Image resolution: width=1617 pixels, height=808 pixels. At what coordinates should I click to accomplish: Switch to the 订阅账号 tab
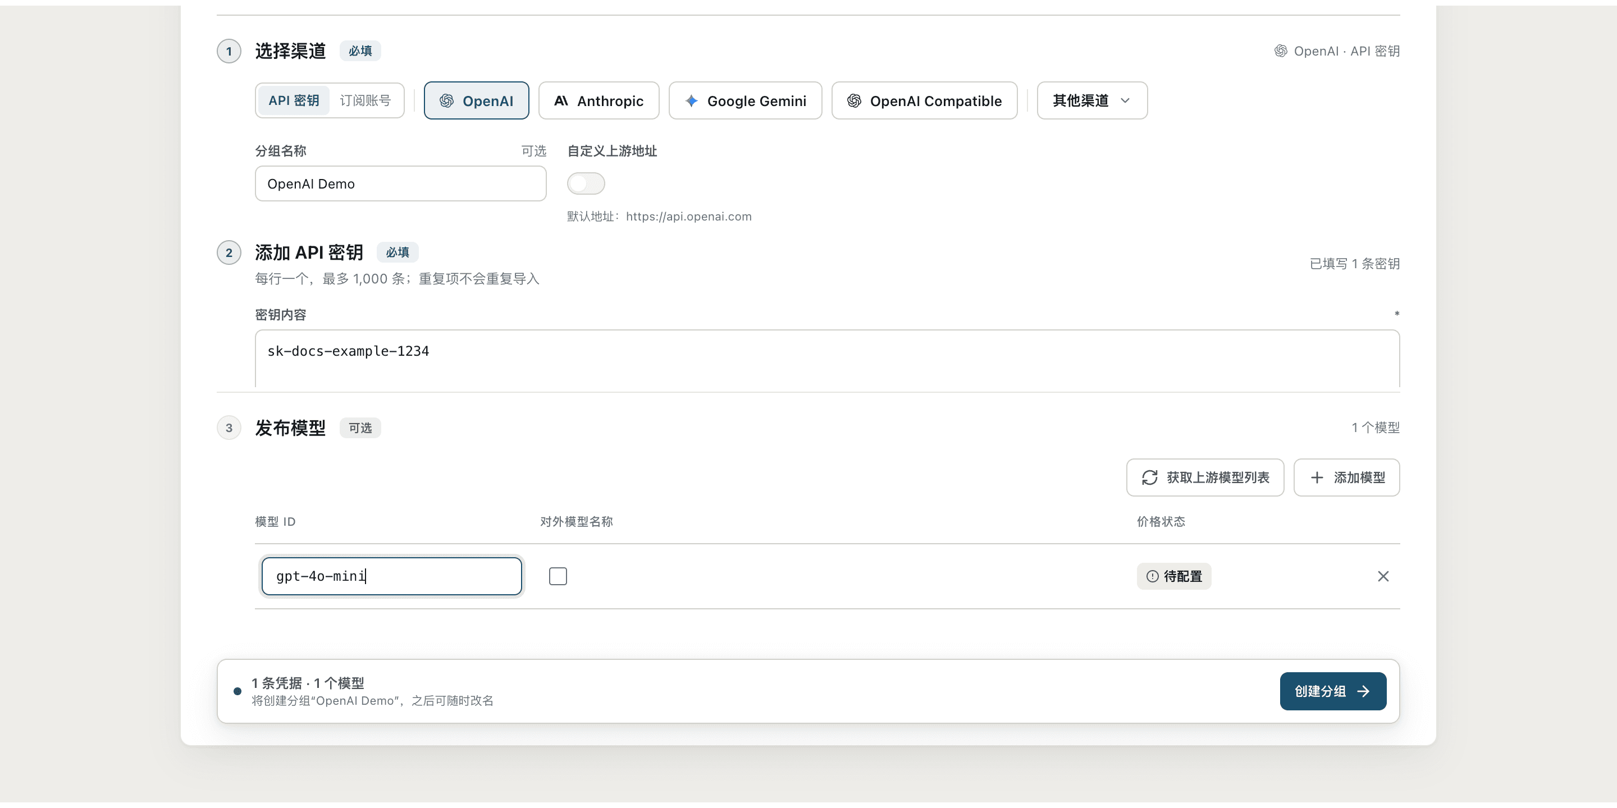click(366, 100)
